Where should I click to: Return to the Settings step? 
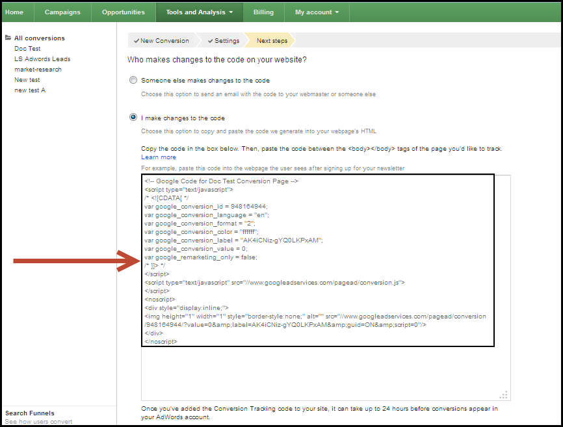pos(224,40)
